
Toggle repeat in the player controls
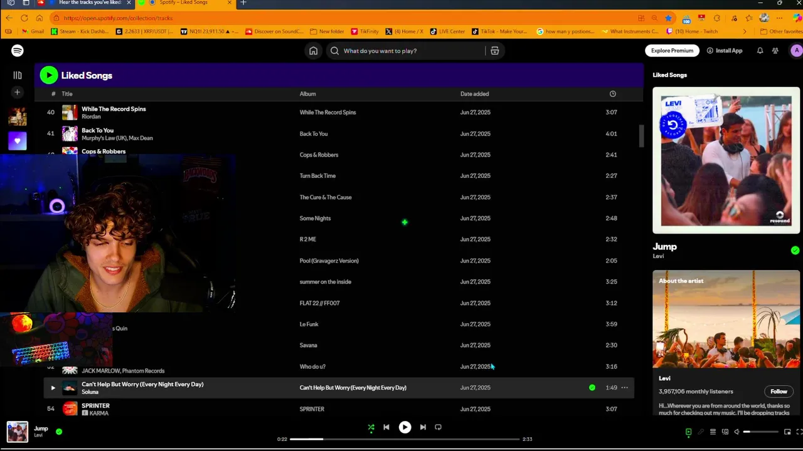pos(438,427)
